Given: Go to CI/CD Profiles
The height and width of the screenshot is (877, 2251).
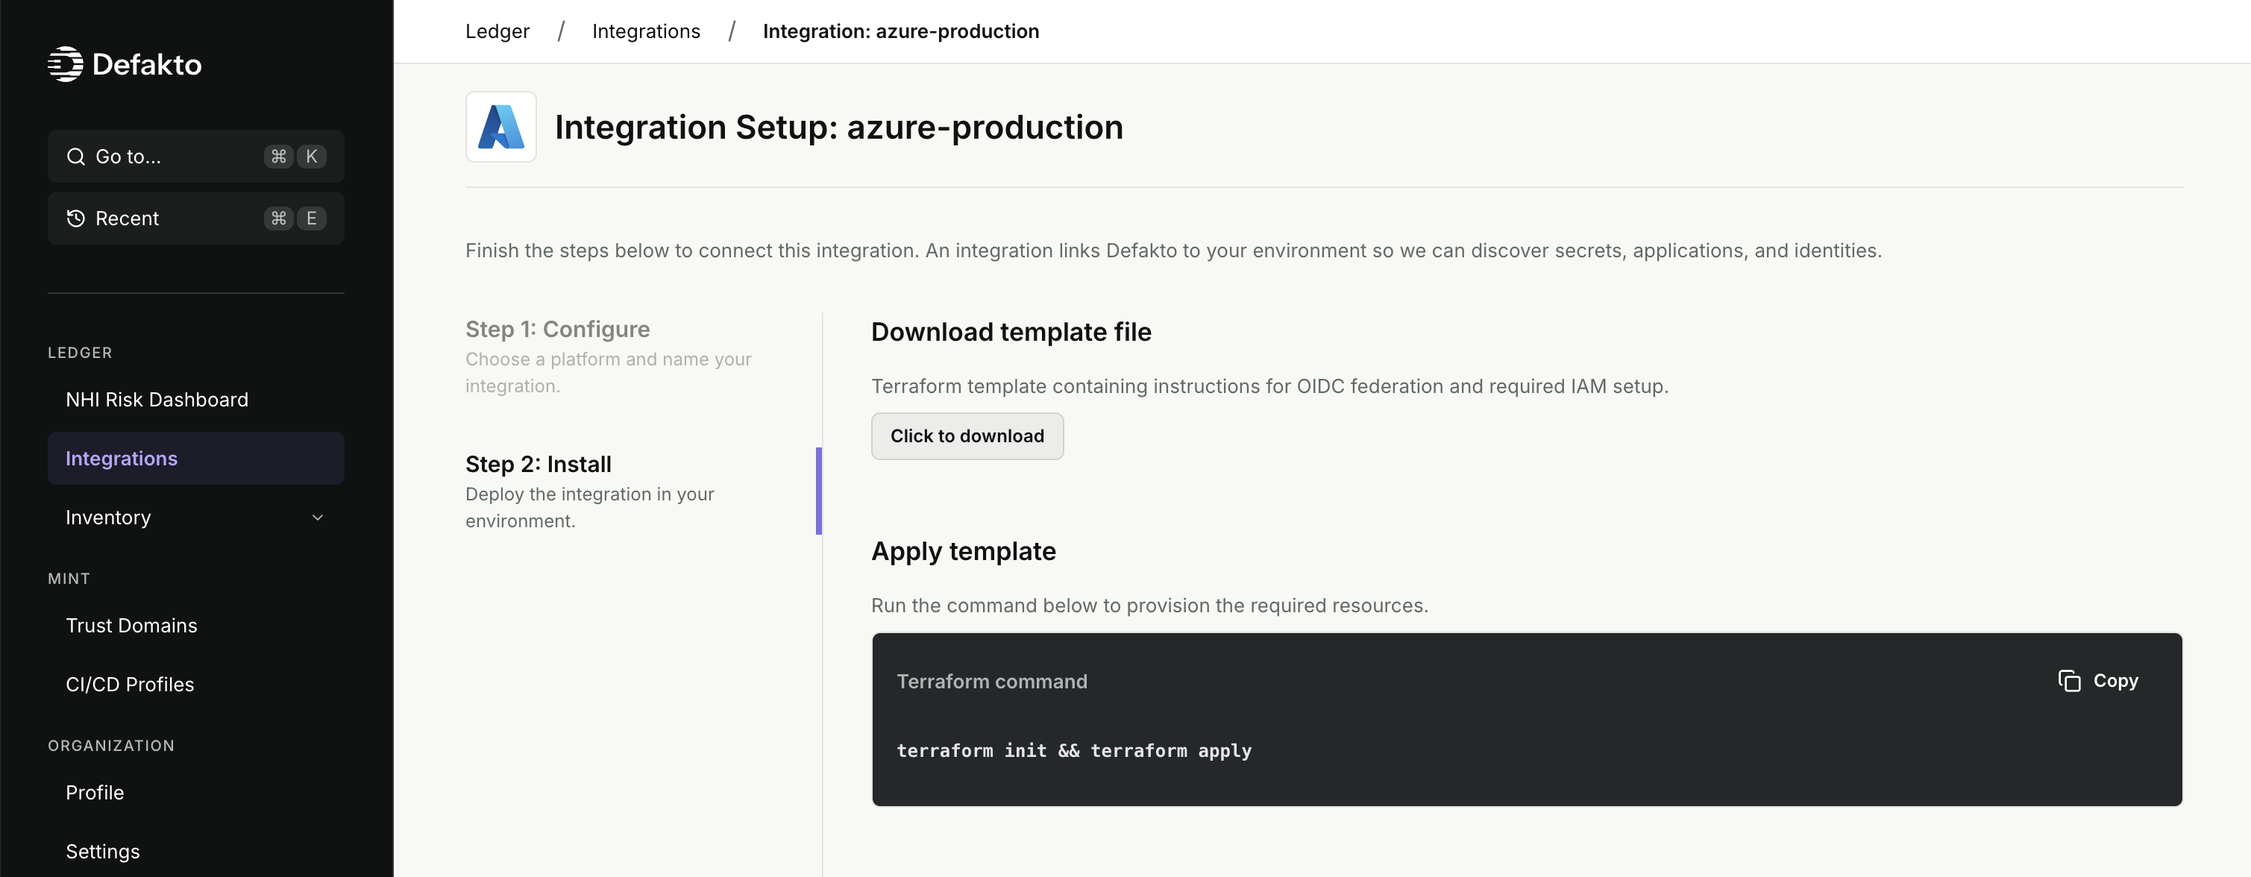Looking at the screenshot, I should 195,684.
